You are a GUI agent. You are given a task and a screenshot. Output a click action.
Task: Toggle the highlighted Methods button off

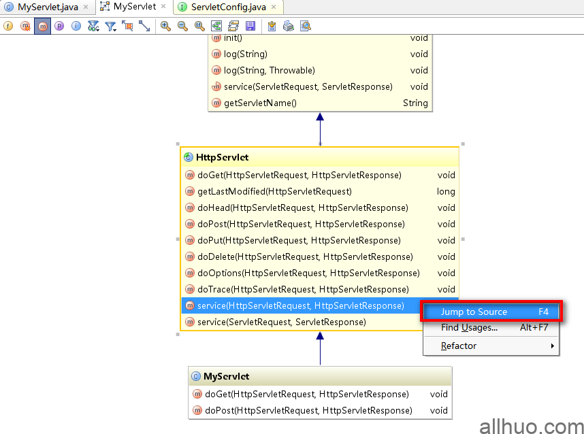42,26
